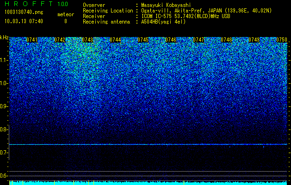Click the 0744 time marker label

click(x=115, y=40)
